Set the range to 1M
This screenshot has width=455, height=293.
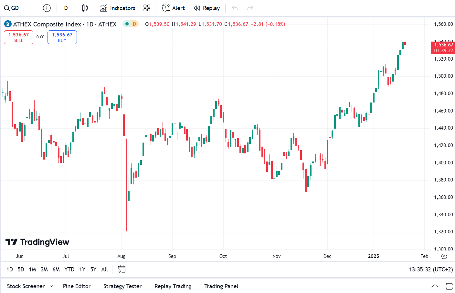click(33, 269)
